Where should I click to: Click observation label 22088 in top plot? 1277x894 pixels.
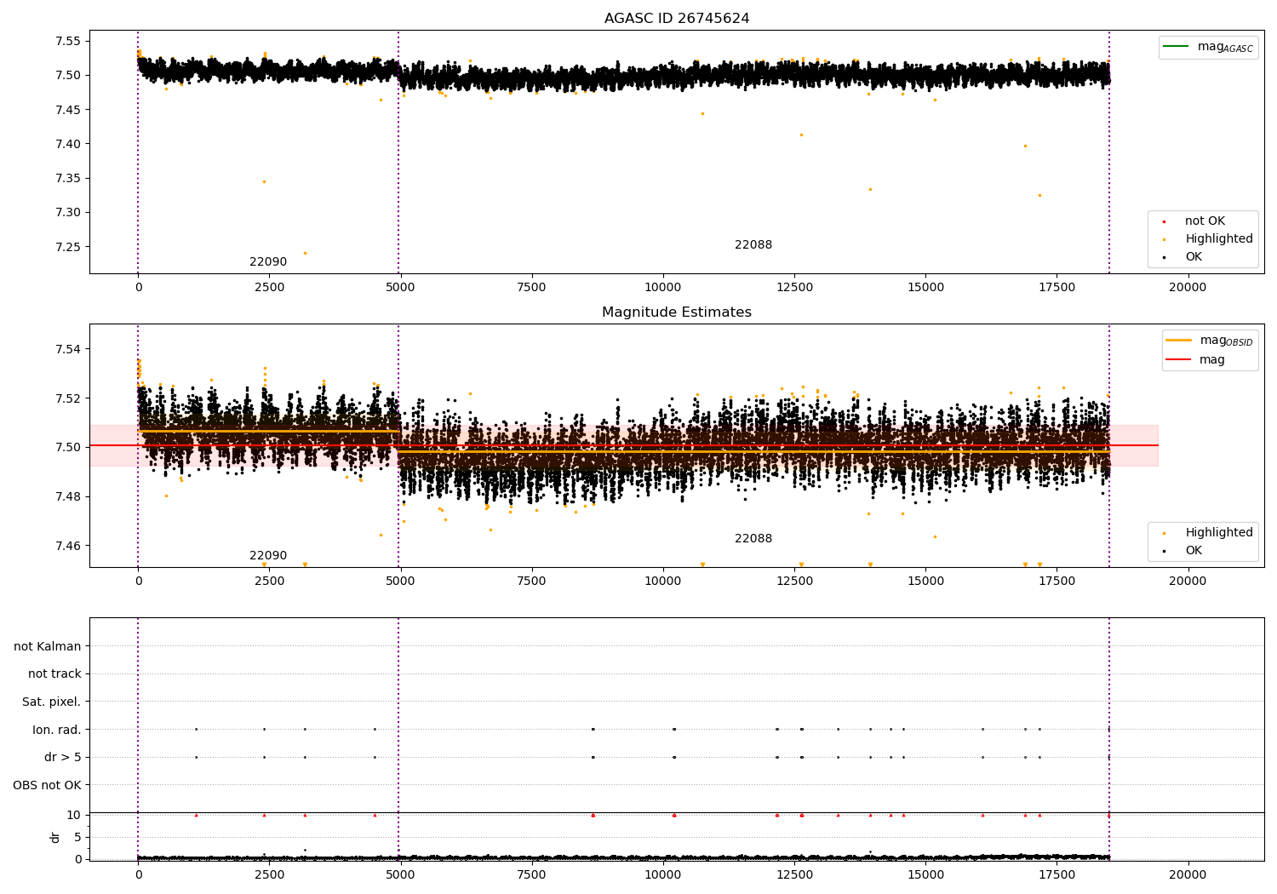pyautogui.click(x=753, y=244)
